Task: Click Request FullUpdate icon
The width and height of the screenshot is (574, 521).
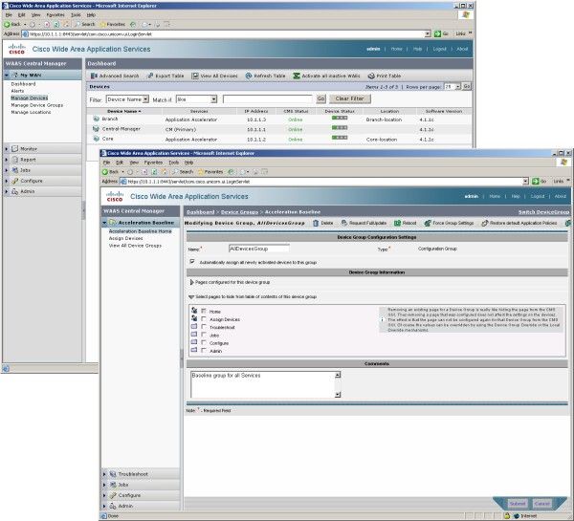Action: 344,223
